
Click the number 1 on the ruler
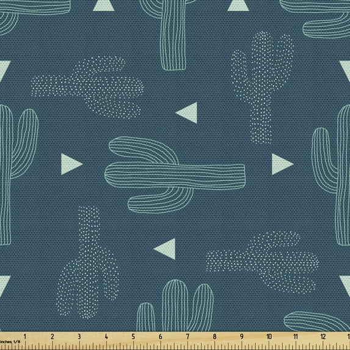tap(25, 337)
